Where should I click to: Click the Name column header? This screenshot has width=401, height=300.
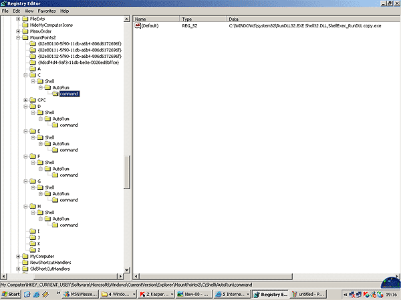tap(156, 19)
